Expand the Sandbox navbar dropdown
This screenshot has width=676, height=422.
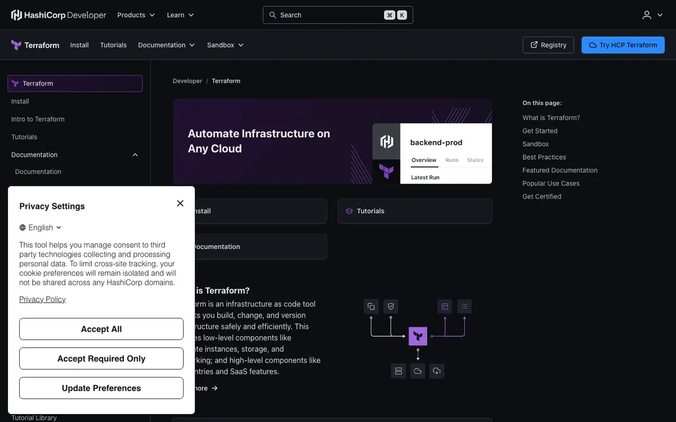[x=225, y=45]
